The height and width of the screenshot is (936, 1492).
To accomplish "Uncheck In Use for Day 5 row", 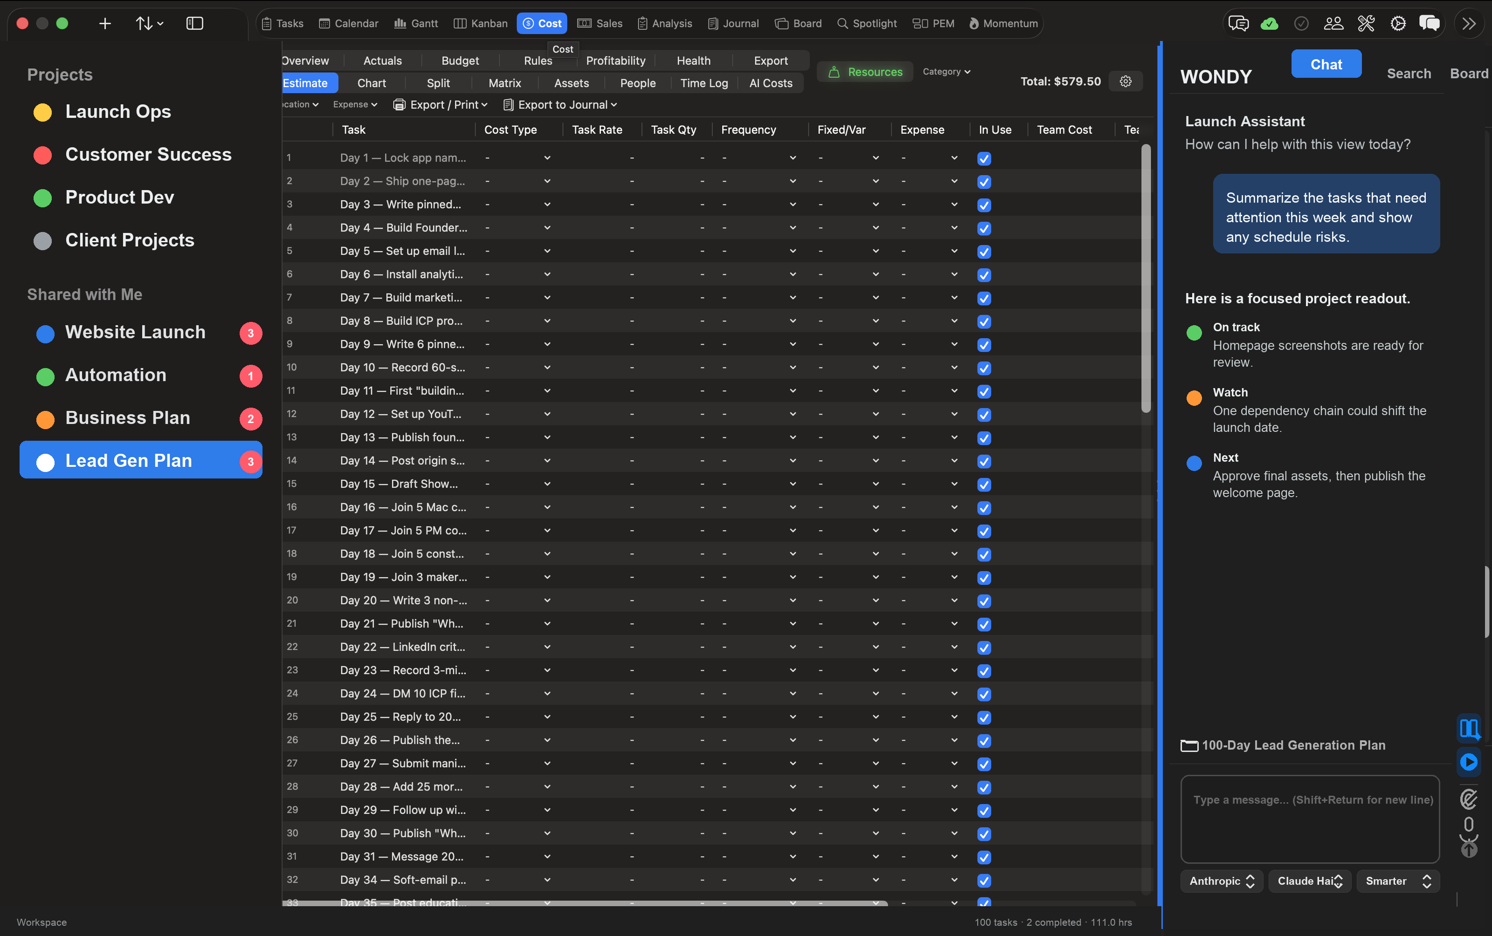I will click(x=983, y=251).
